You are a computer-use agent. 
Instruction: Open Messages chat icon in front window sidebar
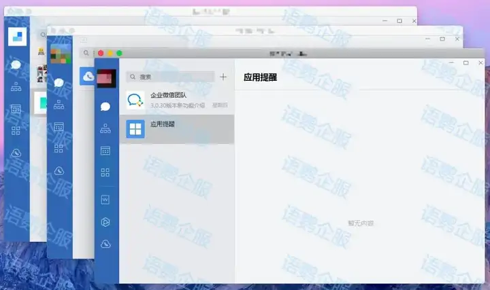[x=105, y=106]
